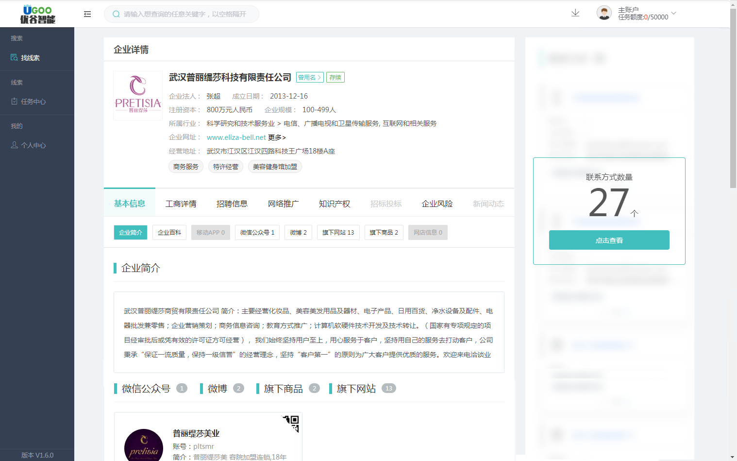Click 点击查看 to view contact details

point(609,240)
